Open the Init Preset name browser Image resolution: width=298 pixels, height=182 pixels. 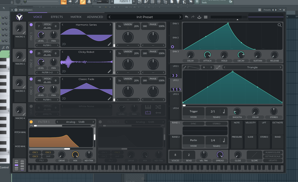click(145, 17)
